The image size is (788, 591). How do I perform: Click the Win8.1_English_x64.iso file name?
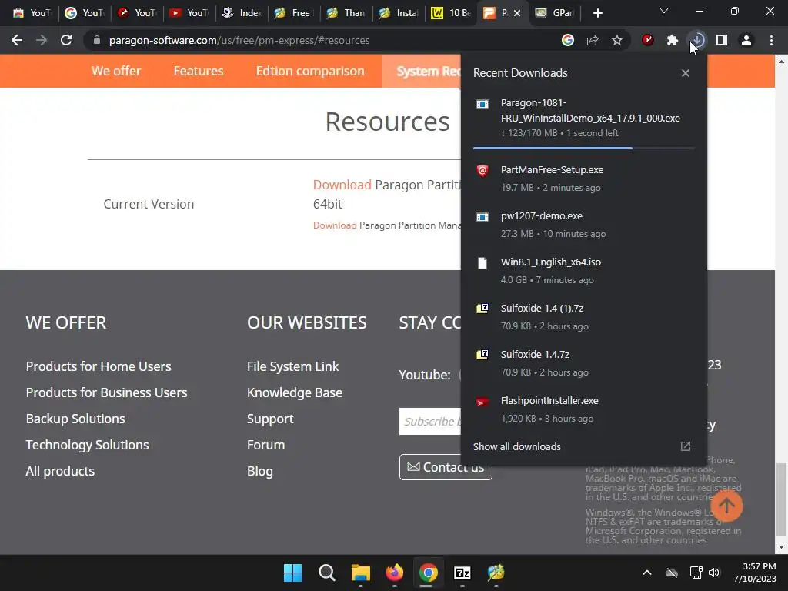551,262
